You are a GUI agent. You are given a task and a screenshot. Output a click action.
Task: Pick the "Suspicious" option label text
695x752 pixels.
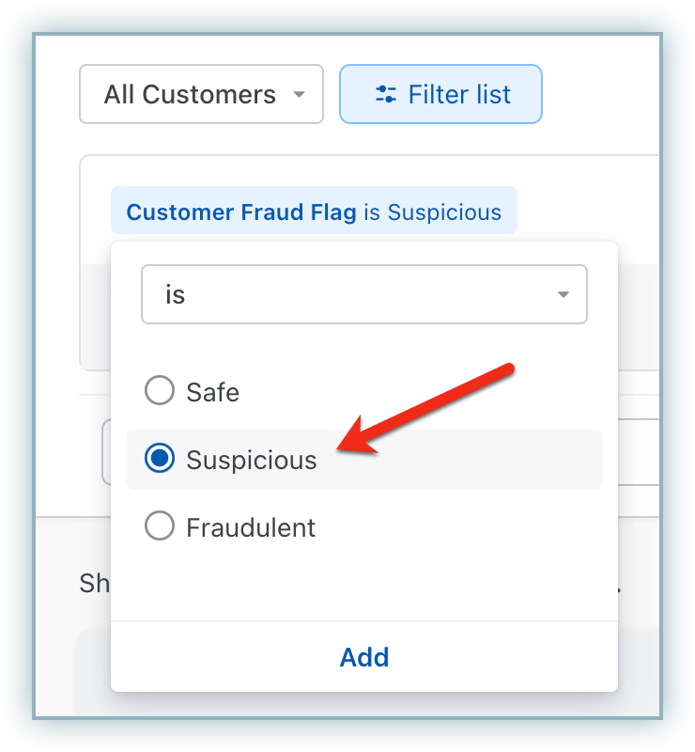click(252, 460)
